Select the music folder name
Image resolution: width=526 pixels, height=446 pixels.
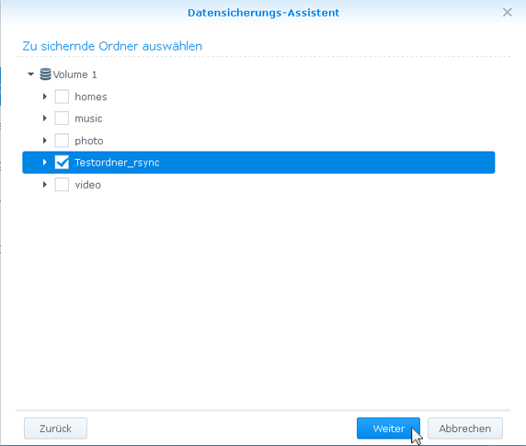click(88, 119)
